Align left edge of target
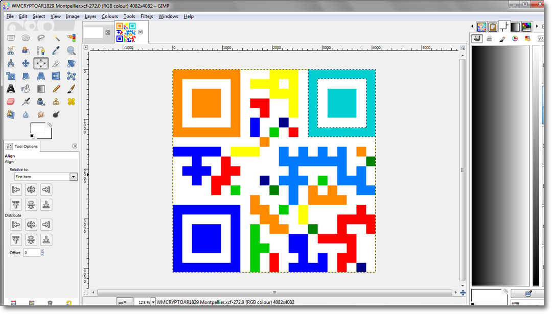Viewport: 552px width, 314px height. [16, 189]
